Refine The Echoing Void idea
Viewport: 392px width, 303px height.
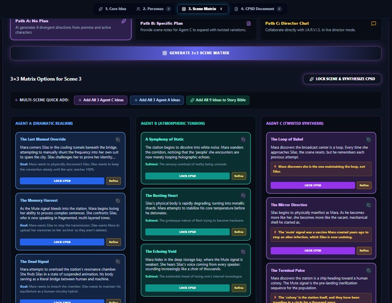click(x=239, y=288)
